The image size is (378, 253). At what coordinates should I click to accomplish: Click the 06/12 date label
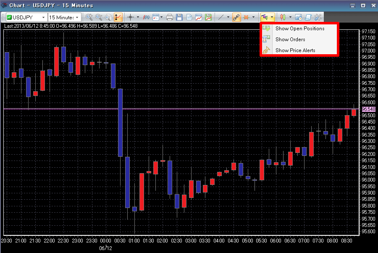click(105, 248)
